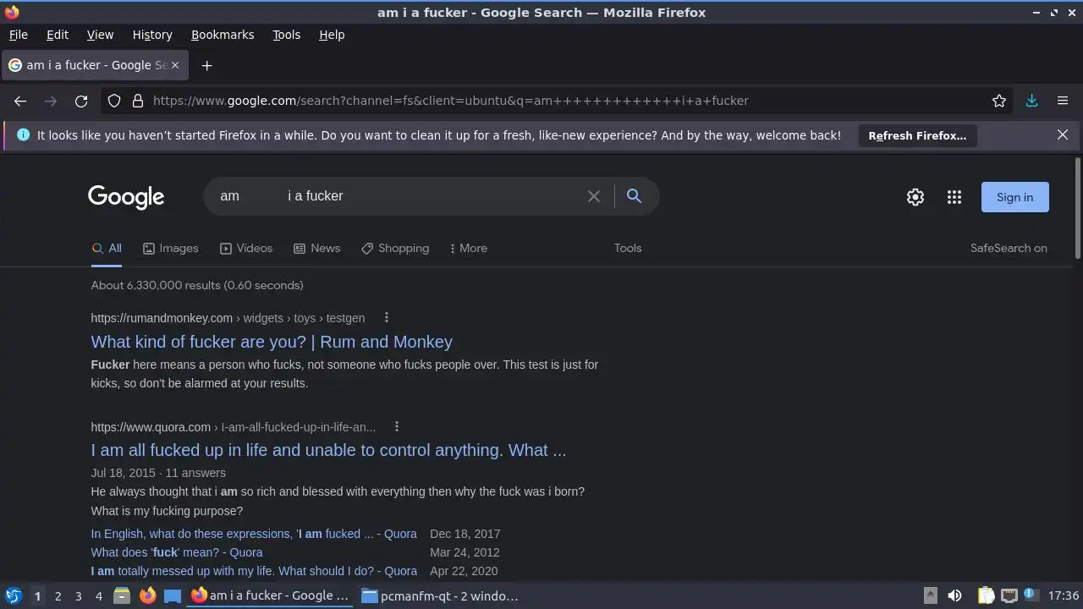The width and height of the screenshot is (1083, 609).
Task: Switch to workspace 3
Action: coord(78,596)
